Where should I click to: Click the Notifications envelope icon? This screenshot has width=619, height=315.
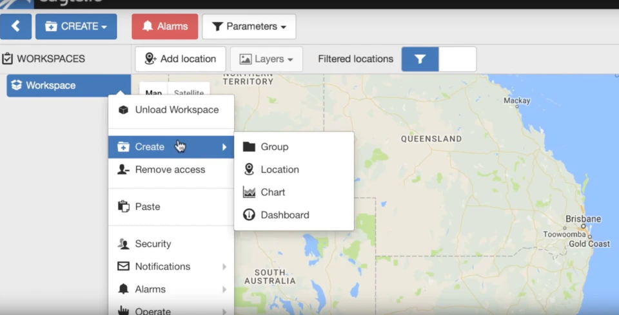123,267
